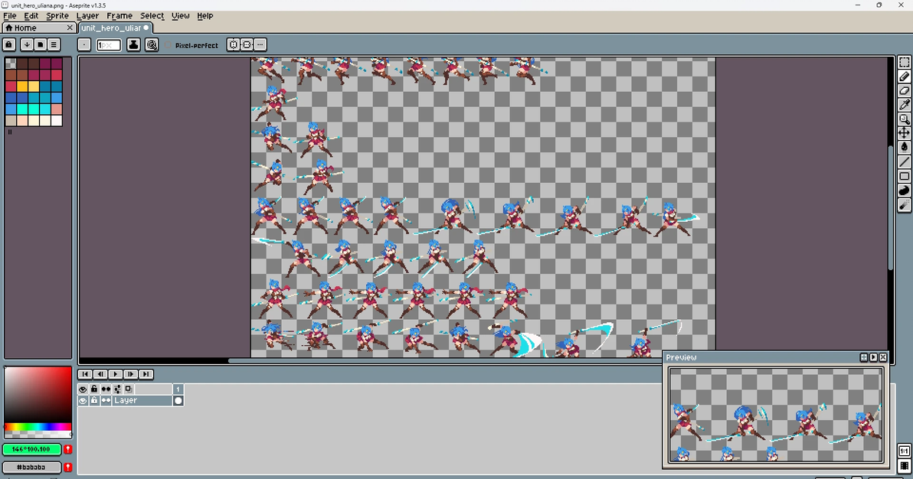Select the Rectangular Marquee tool
Screen dimensions: 913x479
[x=904, y=62]
